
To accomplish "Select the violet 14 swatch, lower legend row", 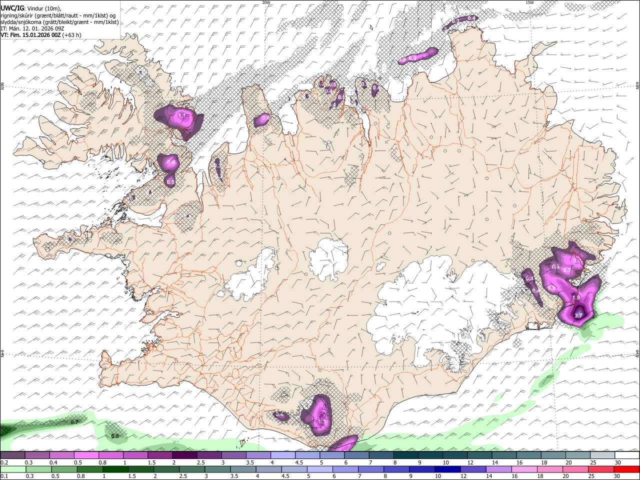I will click(499, 469).
